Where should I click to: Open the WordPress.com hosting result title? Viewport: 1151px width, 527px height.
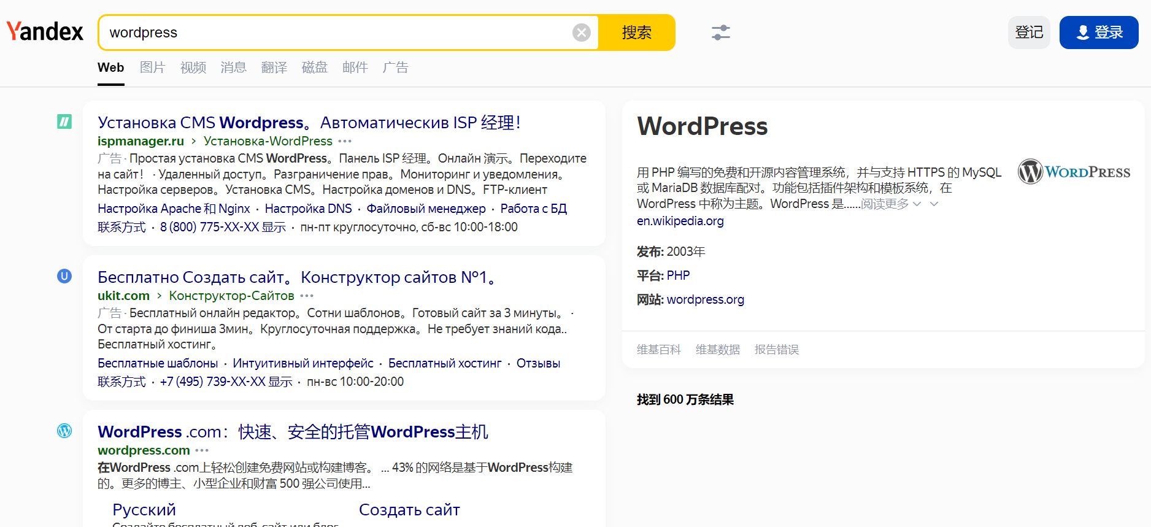point(293,432)
